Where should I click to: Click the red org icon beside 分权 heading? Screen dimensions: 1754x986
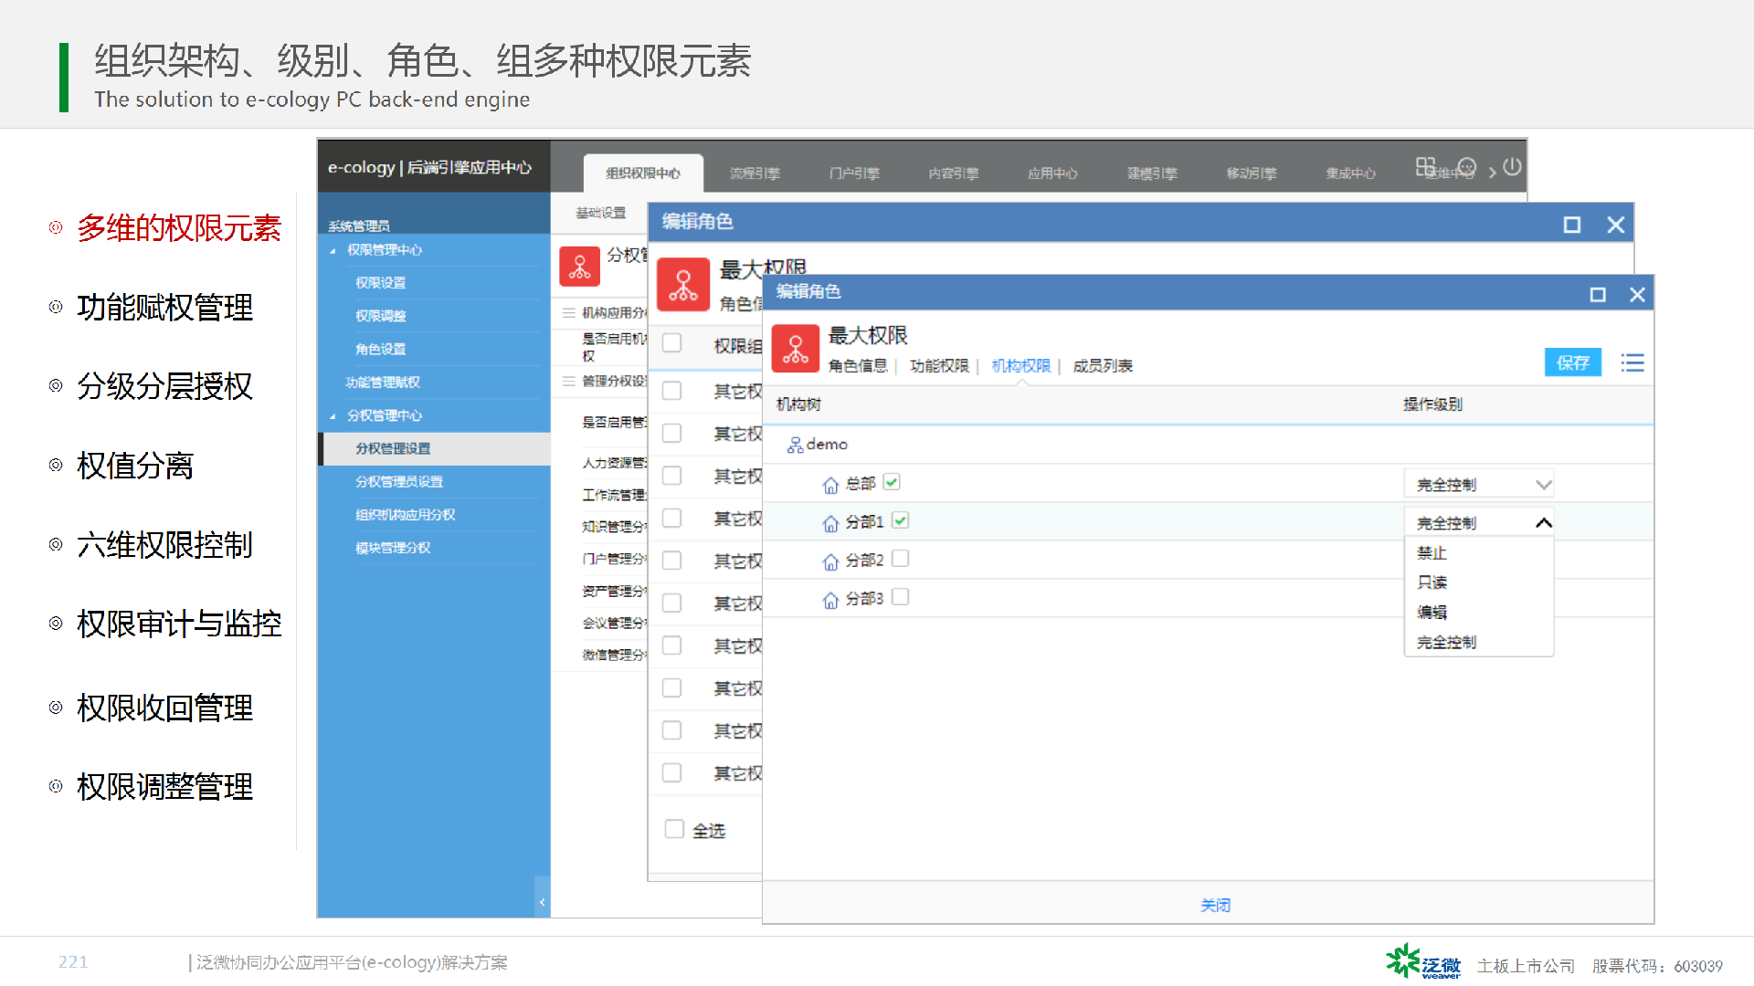(x=580, y=267)
